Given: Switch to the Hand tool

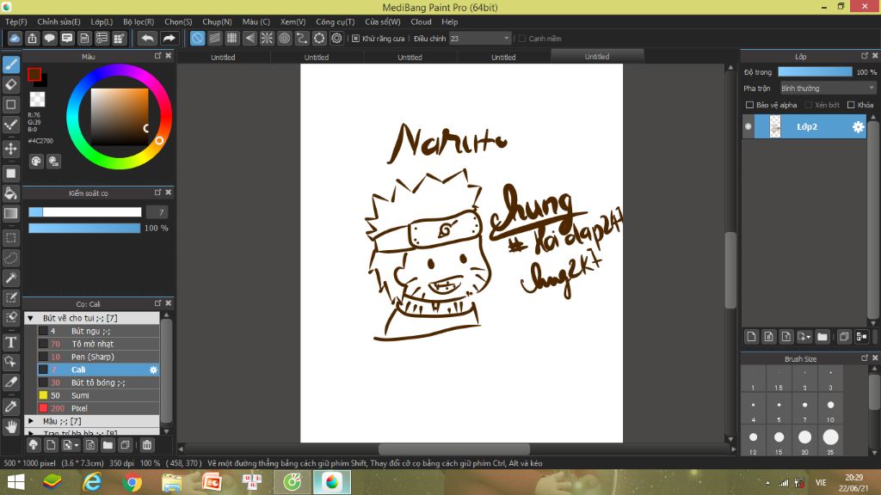Looking at the screenshot, I should pos(11,427).
